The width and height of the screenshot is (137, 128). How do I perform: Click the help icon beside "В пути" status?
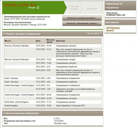point(38,8)
